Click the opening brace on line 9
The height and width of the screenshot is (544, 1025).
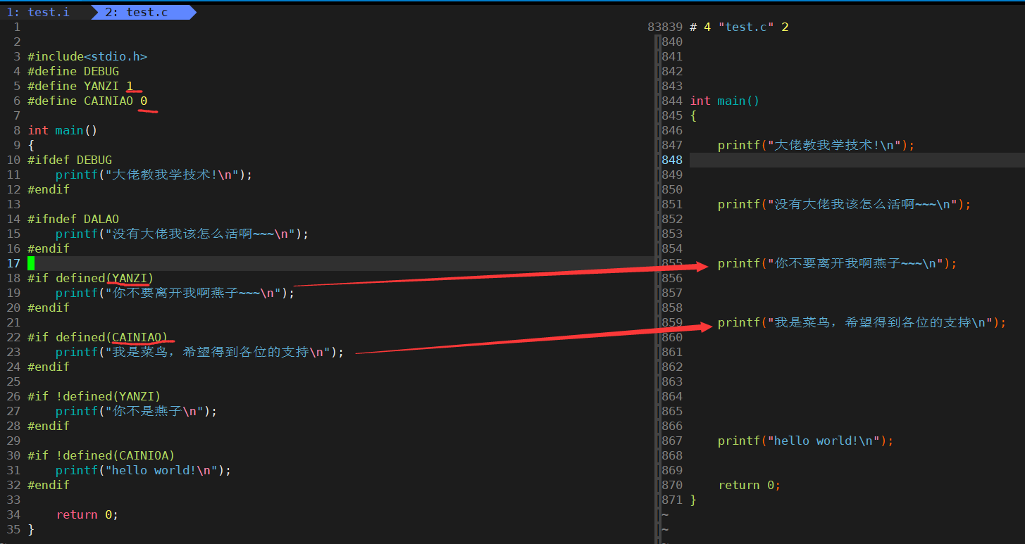tap(31, 145)
